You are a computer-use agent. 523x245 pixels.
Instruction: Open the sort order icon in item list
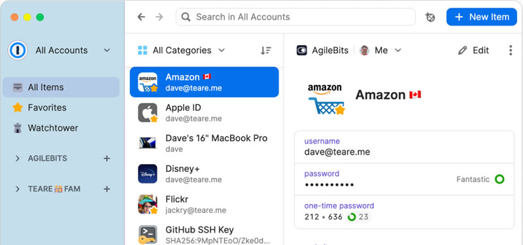click(266, 50)
